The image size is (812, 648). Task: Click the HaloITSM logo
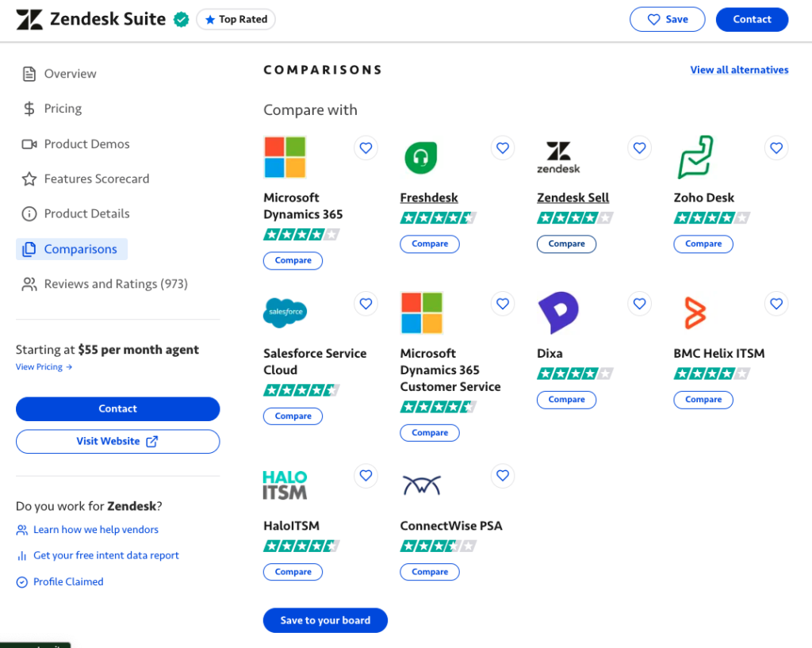pos(285,485)
